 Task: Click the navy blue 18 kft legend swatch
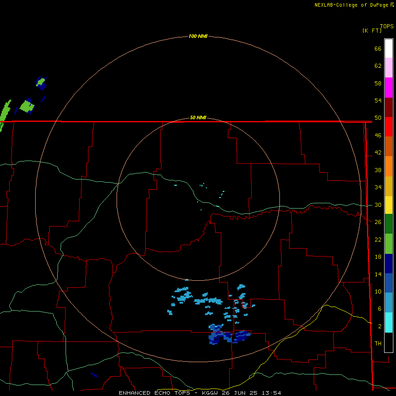click(389, 264)
